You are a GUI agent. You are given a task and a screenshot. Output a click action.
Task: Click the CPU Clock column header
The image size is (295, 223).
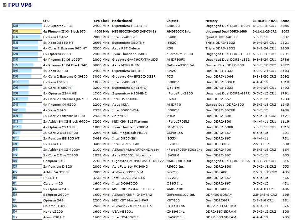point(101,21)
